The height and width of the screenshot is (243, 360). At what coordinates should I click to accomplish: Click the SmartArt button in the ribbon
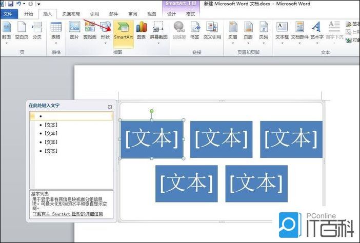click(x=123, y=31)
